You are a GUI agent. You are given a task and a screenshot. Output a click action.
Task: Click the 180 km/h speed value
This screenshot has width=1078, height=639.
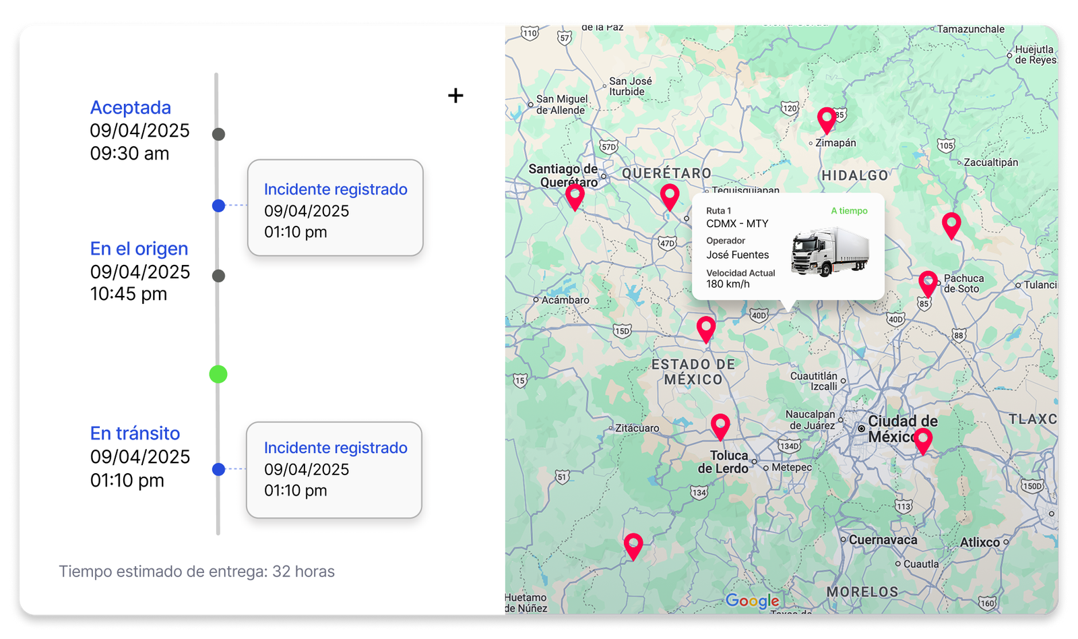click(728, 284)
